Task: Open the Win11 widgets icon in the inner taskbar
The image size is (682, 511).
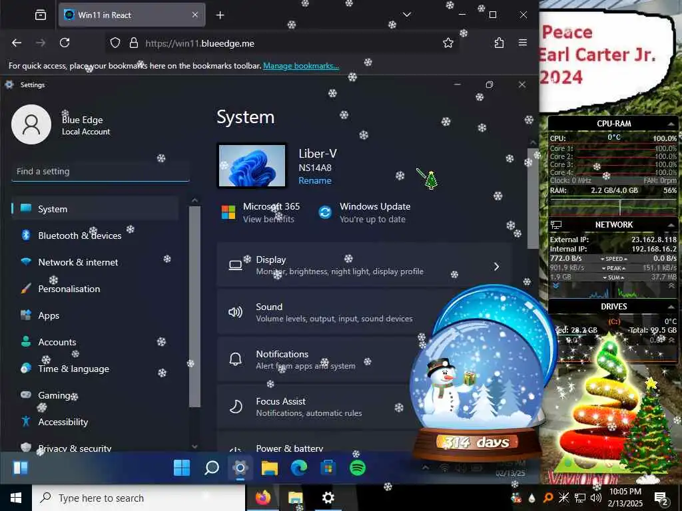Action: tap(21, 468)
